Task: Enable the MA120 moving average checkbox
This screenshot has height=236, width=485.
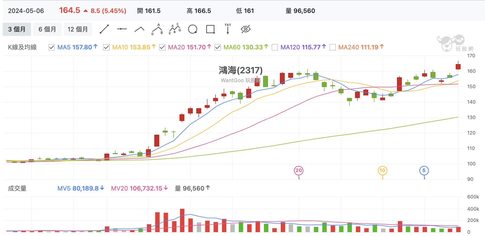Action: pos(275,47)
